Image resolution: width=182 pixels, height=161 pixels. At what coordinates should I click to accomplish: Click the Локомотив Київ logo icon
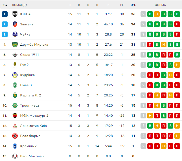pyautogui.click(x=15, y=126)
